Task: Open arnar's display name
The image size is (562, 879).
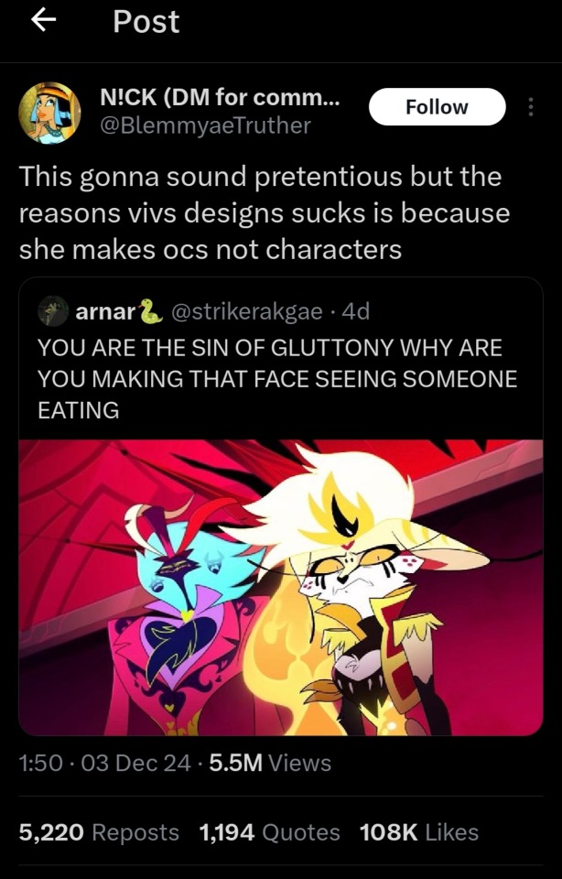Action: pos(106,311)
